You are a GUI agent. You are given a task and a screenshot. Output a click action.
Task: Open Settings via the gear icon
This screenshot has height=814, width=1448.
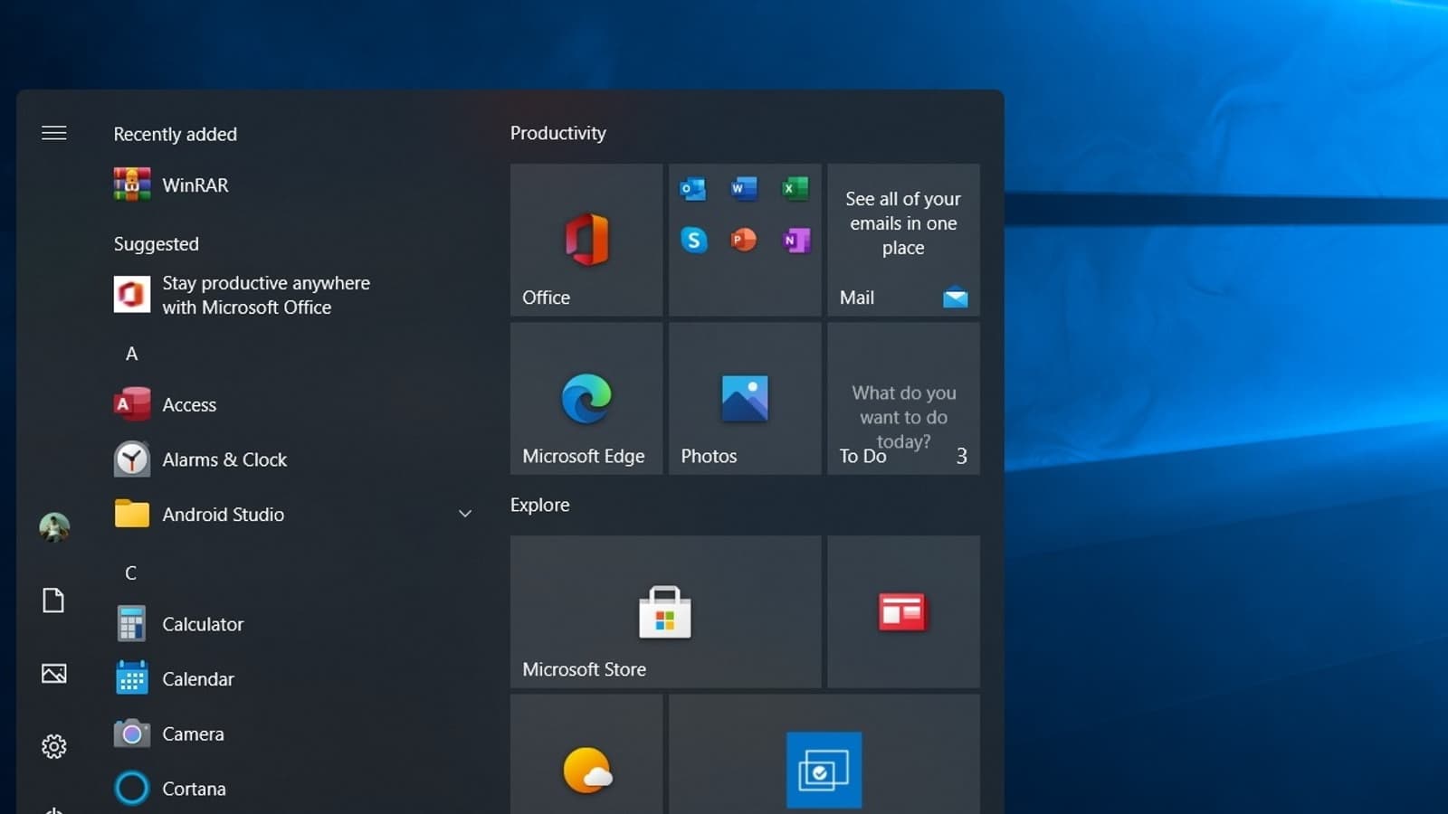click(x=54, y=746)
